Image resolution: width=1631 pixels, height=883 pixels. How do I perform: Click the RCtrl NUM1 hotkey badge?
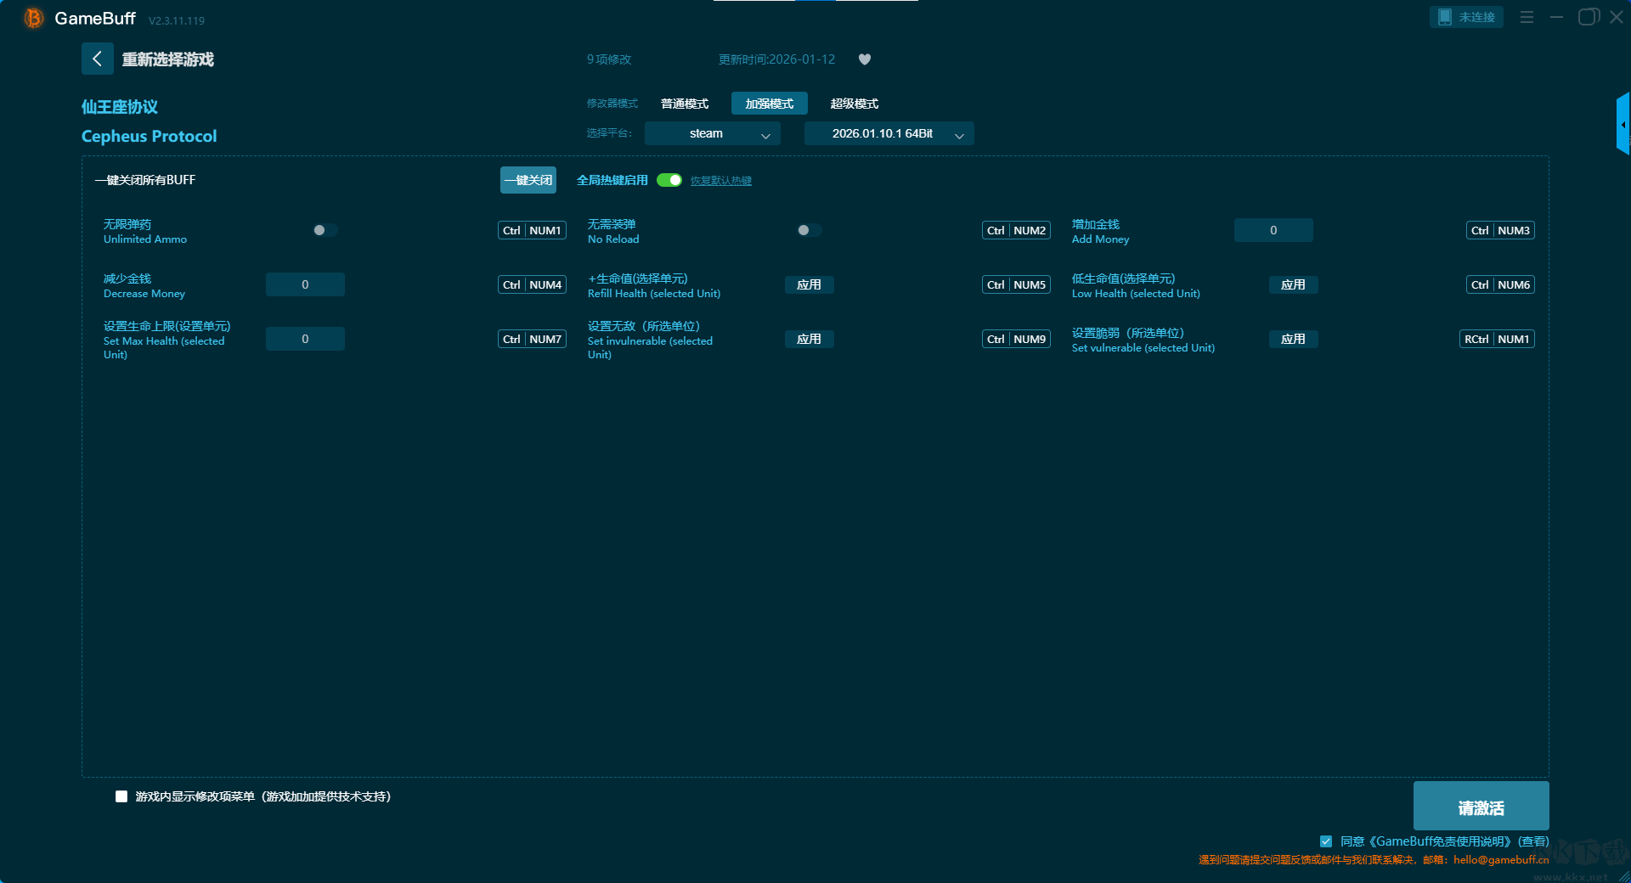[x=1496, y=339]
